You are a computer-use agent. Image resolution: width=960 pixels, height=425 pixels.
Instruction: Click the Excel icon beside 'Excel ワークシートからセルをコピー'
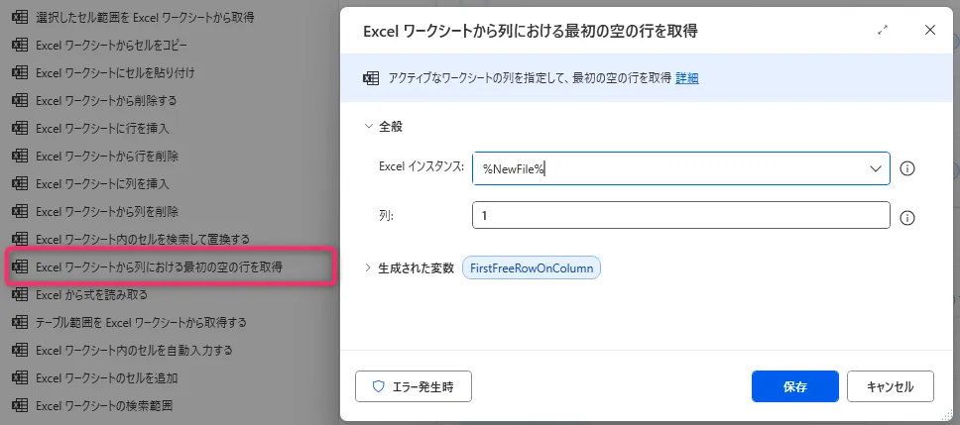pyautogui.click(x=19, y=45)
